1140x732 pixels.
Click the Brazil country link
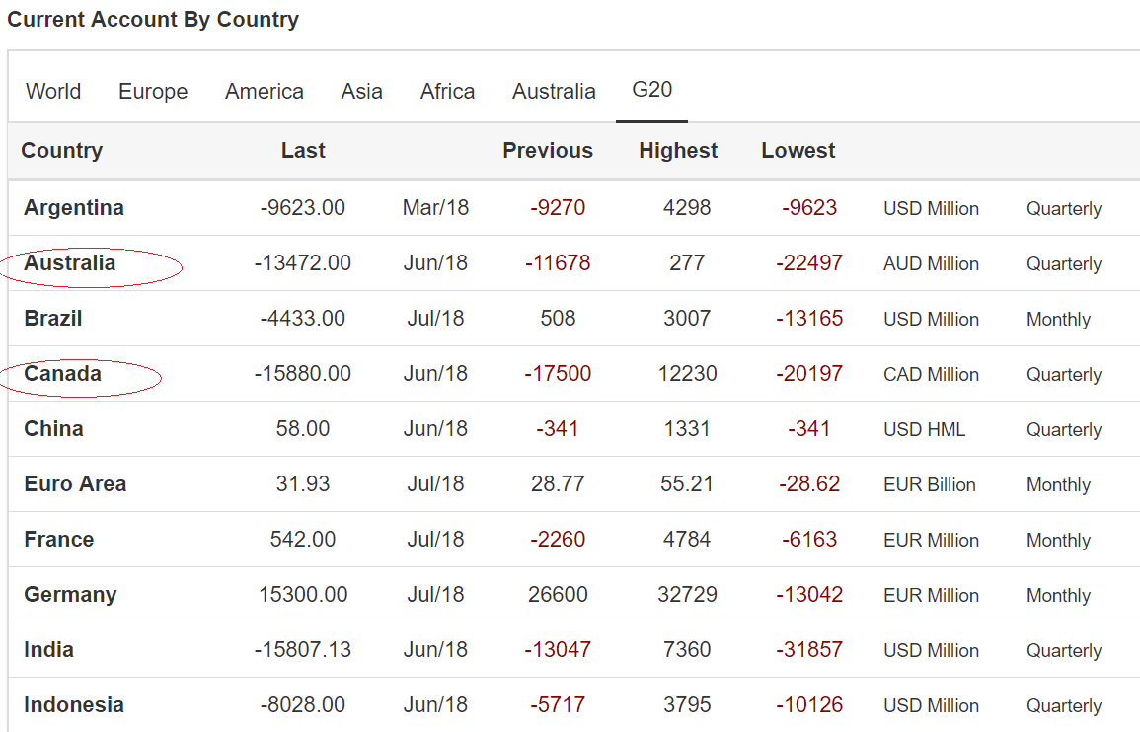[x=53, y=319]
